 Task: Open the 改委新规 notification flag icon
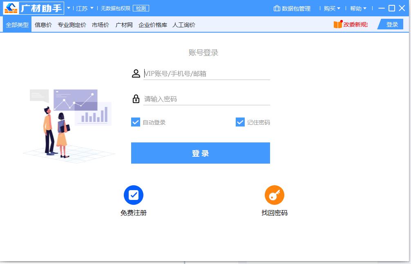click(337, 24)
